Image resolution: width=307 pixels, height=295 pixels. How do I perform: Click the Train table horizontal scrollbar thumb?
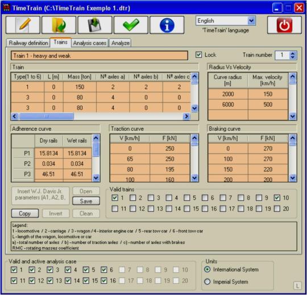pyautogui.click(x=46, y=117)
